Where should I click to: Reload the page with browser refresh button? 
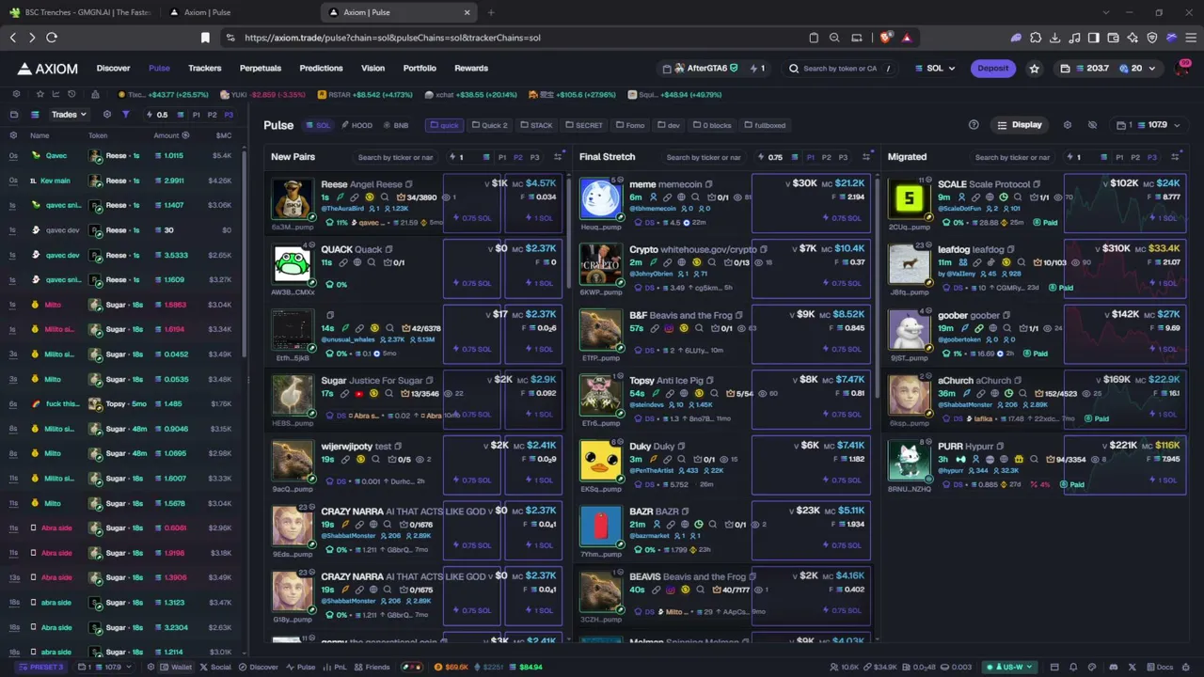tap(52, 38)
